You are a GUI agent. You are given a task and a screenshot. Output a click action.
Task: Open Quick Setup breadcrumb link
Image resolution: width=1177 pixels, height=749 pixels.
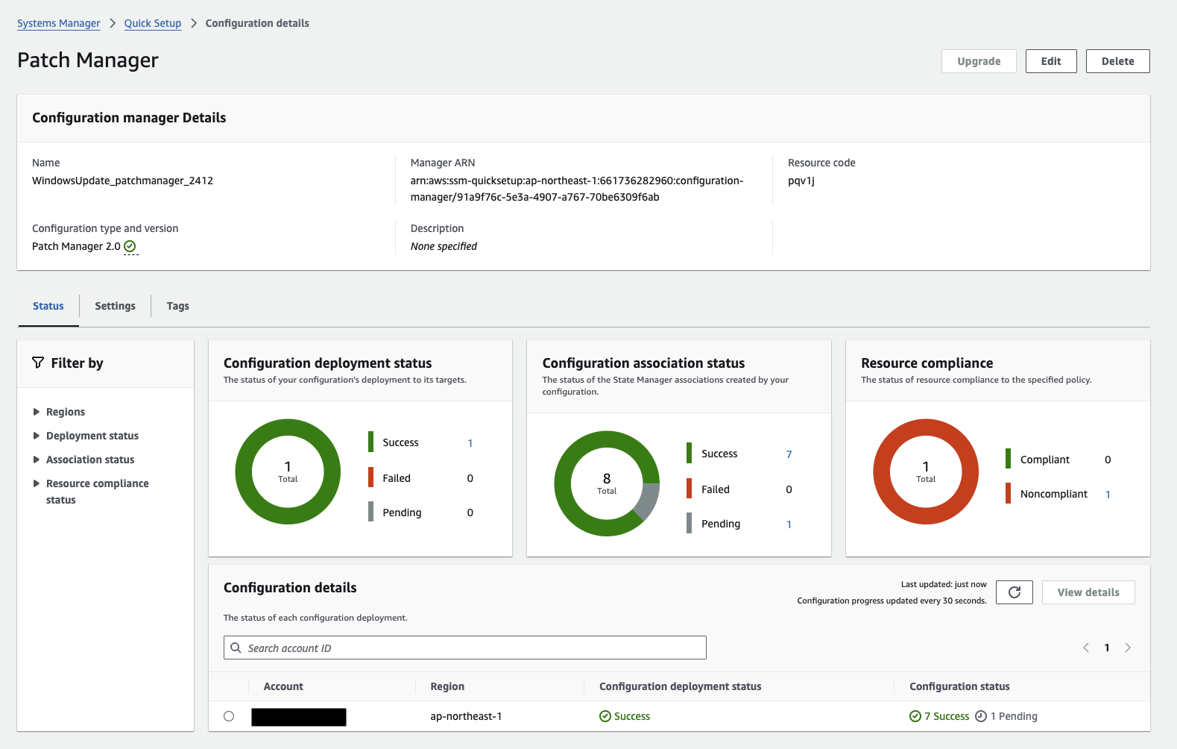[153, 23]
